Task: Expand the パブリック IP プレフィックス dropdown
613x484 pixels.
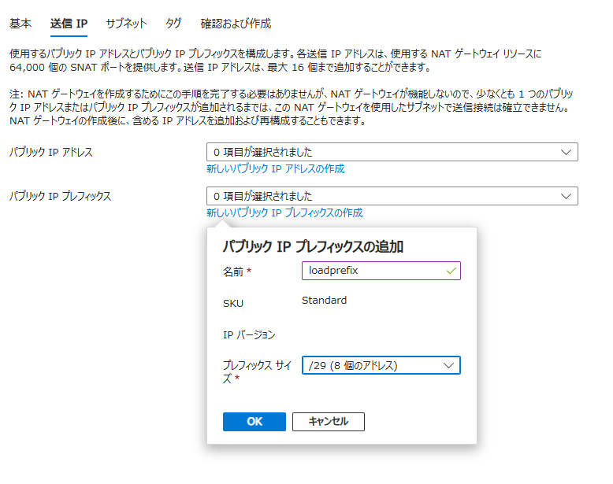Action: [x=392, y=196]
